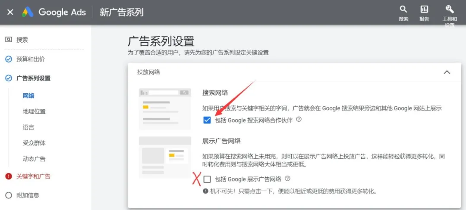Click the red error icon by 关键字和广告

9,176
